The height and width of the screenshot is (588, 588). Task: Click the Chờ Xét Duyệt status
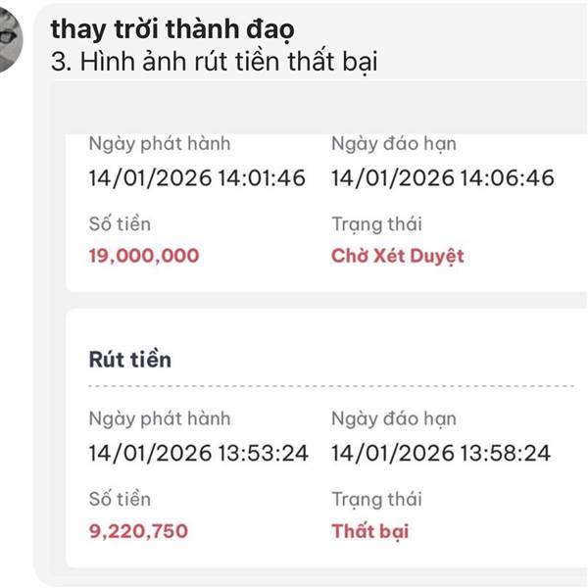pos(397,257)
